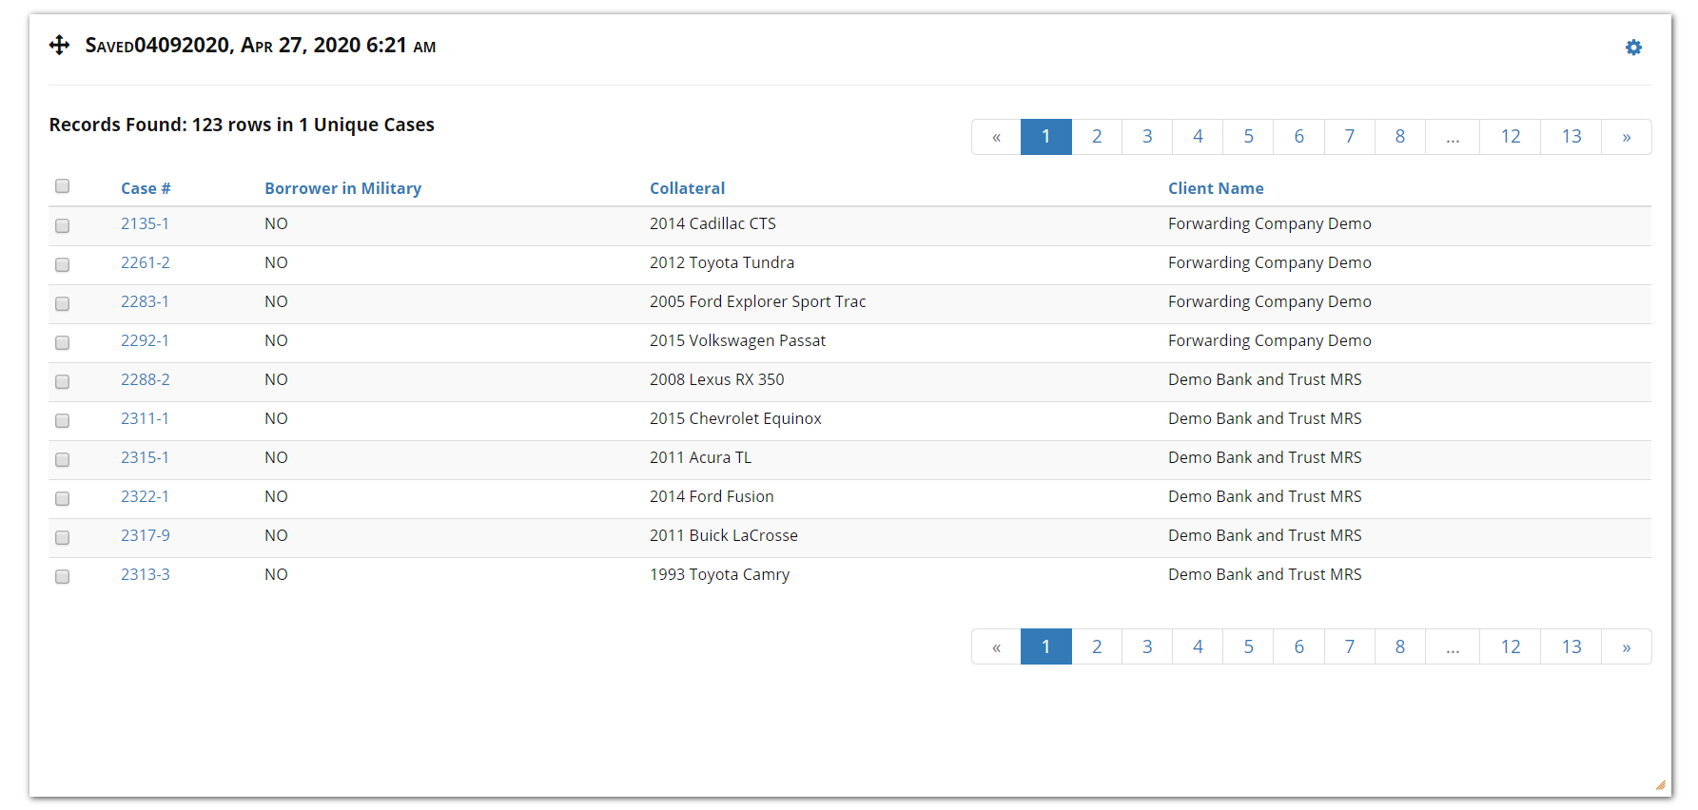The height and width of the screenshot is (810, 1698).
Task: Click 'Forwarding Company Demo' in the 2135-1 row
Action: (x=1269, y=223)
